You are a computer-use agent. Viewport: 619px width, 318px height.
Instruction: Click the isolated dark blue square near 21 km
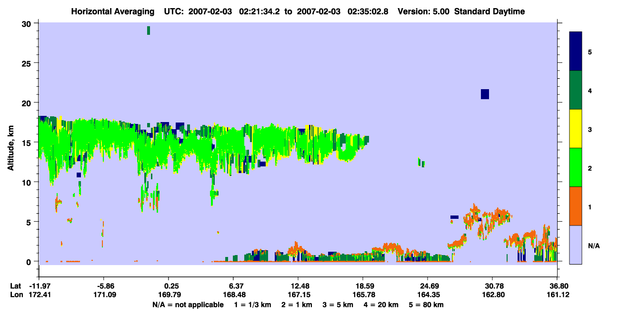(x=485, y=94)
